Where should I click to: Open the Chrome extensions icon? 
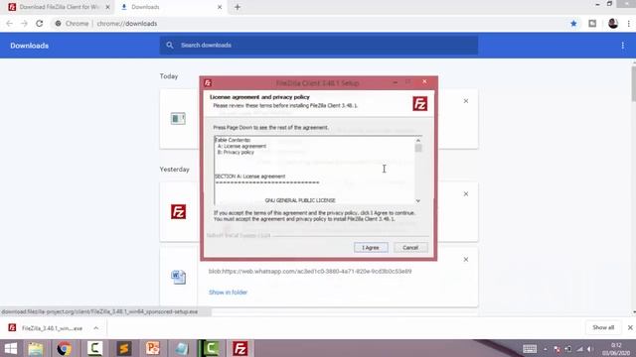592,24
